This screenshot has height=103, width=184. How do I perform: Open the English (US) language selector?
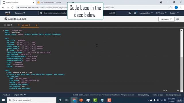(20, 95)
